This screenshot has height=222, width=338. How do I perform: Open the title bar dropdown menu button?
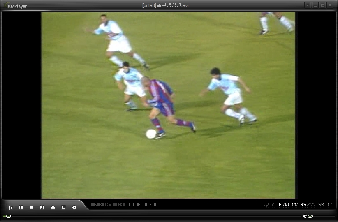(x=308, y=5)
